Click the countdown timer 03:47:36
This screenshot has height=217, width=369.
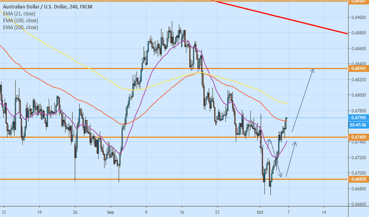(x=358, y=125)
